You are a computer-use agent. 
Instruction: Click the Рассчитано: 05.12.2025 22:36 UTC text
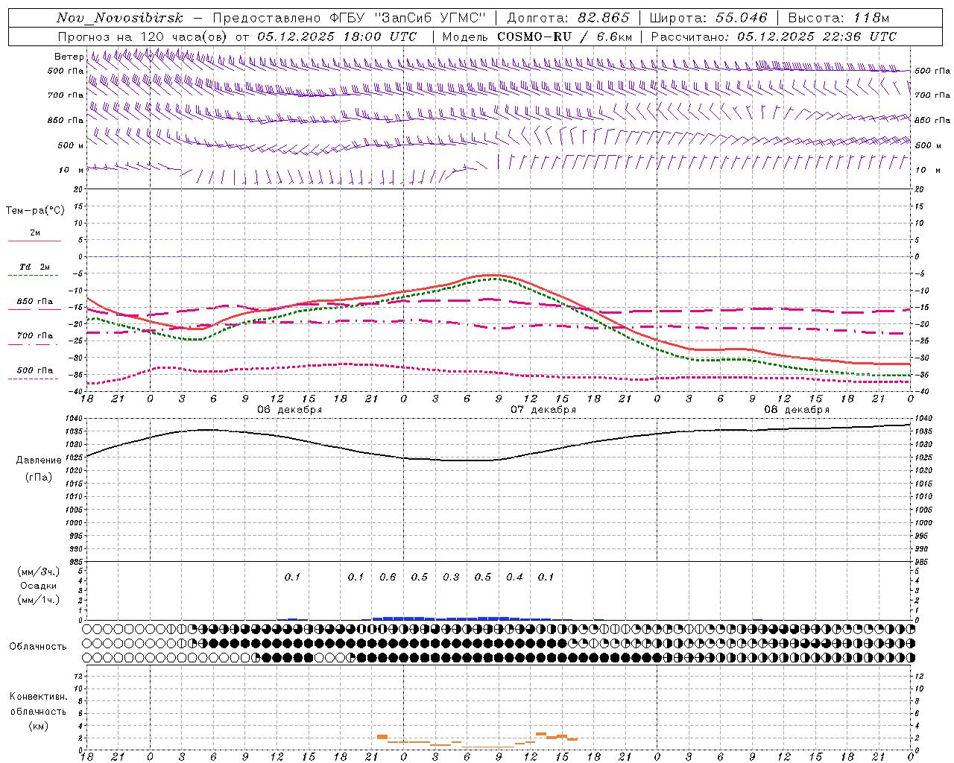(x=774, y=37)
